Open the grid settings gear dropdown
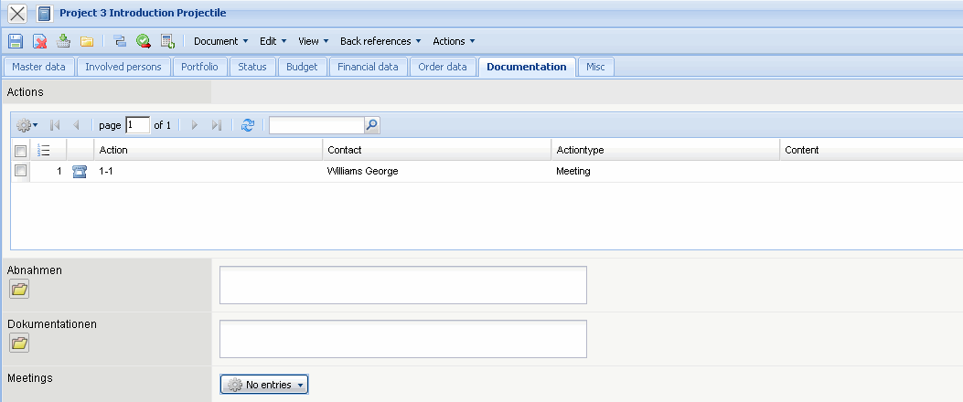This screenshot has width=963, height=402. 27,125
